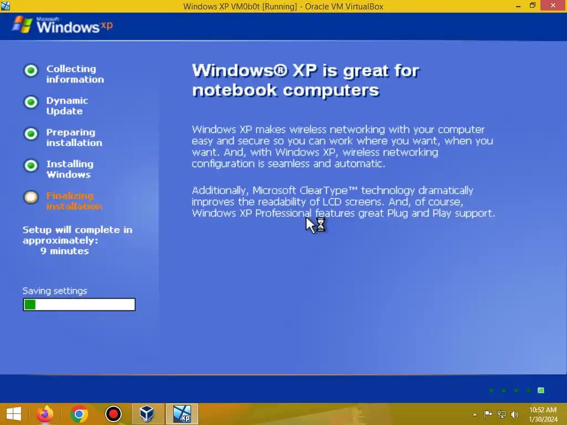Click the 'Dynamic Update' label
The image size is (567, 425).
67,106
